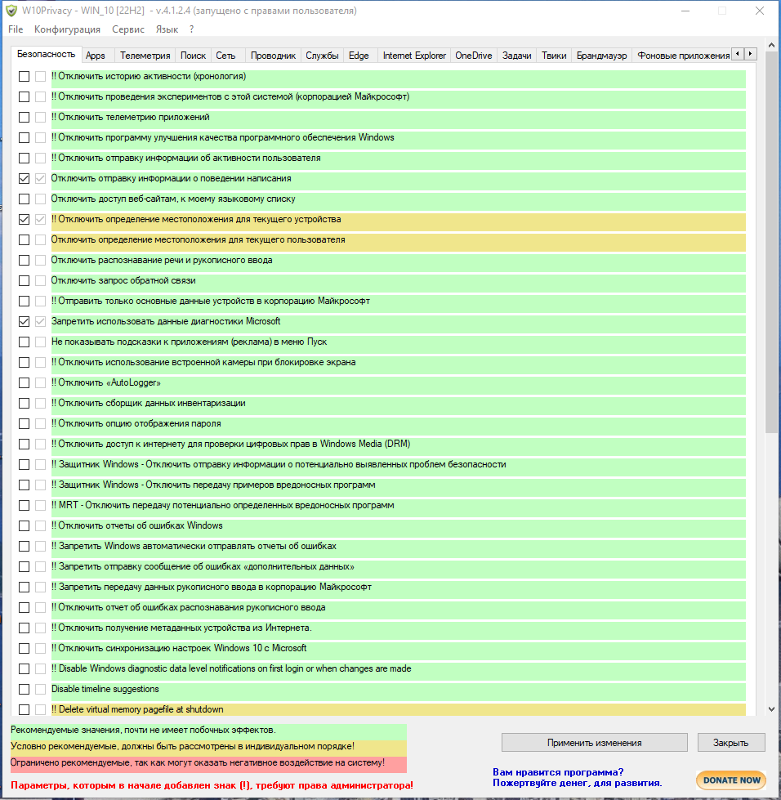Select text 'Отключить синхронизацию настроек Windows 10 с Microsoft'

[x=182, y=647]
